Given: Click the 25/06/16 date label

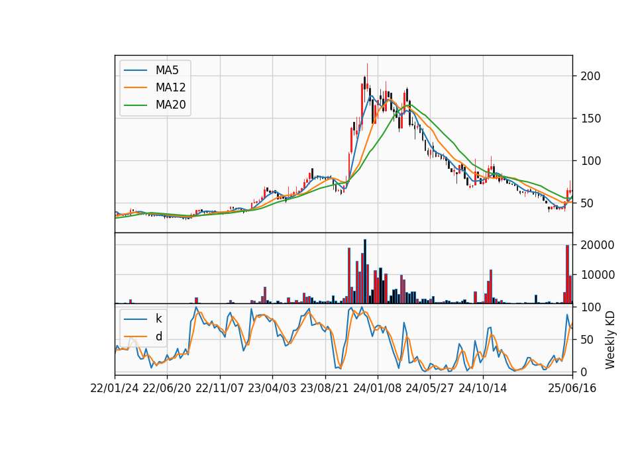Looking at the screenshot, I should pyautogui.click(x=572, y=389).
